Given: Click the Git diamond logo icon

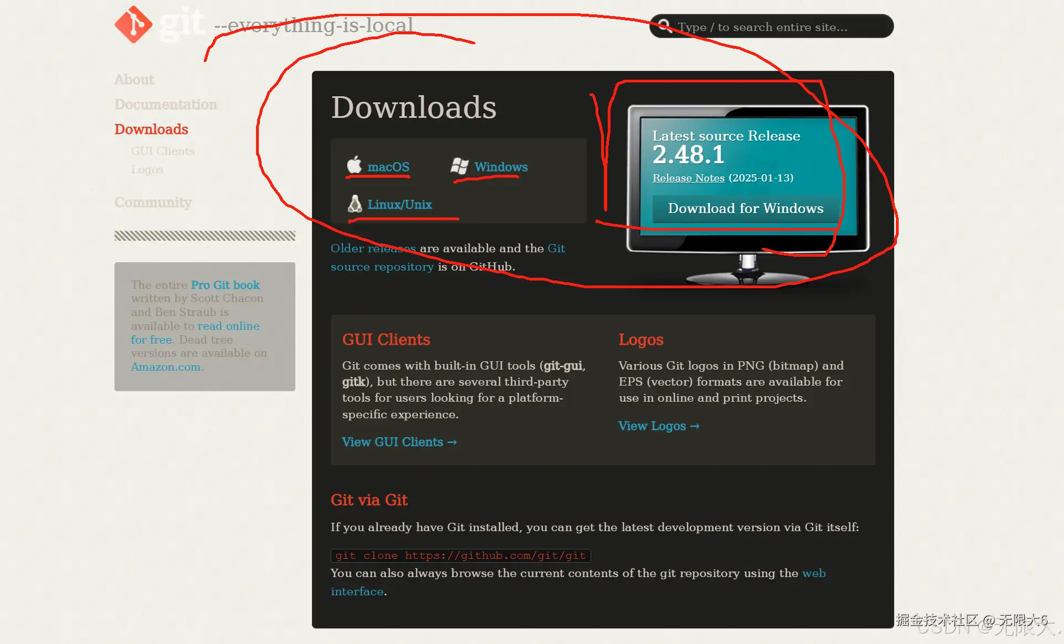Looking at the screenshot, I should (133, 24).
